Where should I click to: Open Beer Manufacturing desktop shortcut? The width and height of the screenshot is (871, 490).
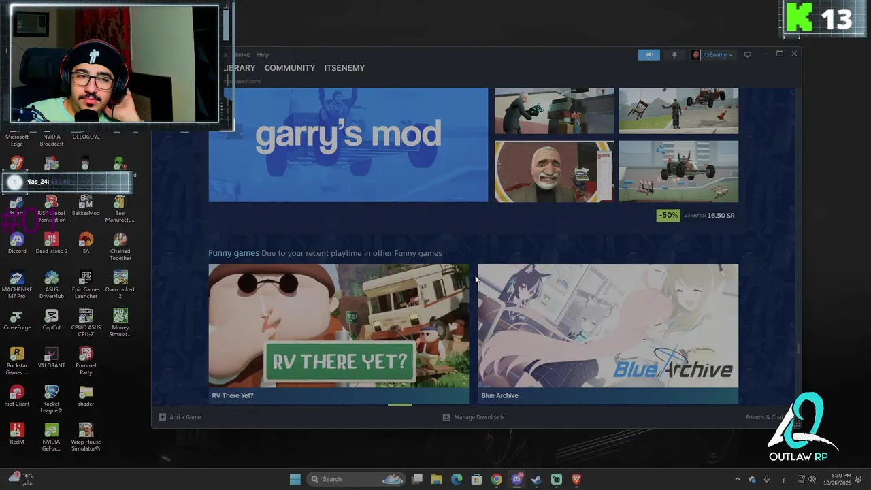120,208
